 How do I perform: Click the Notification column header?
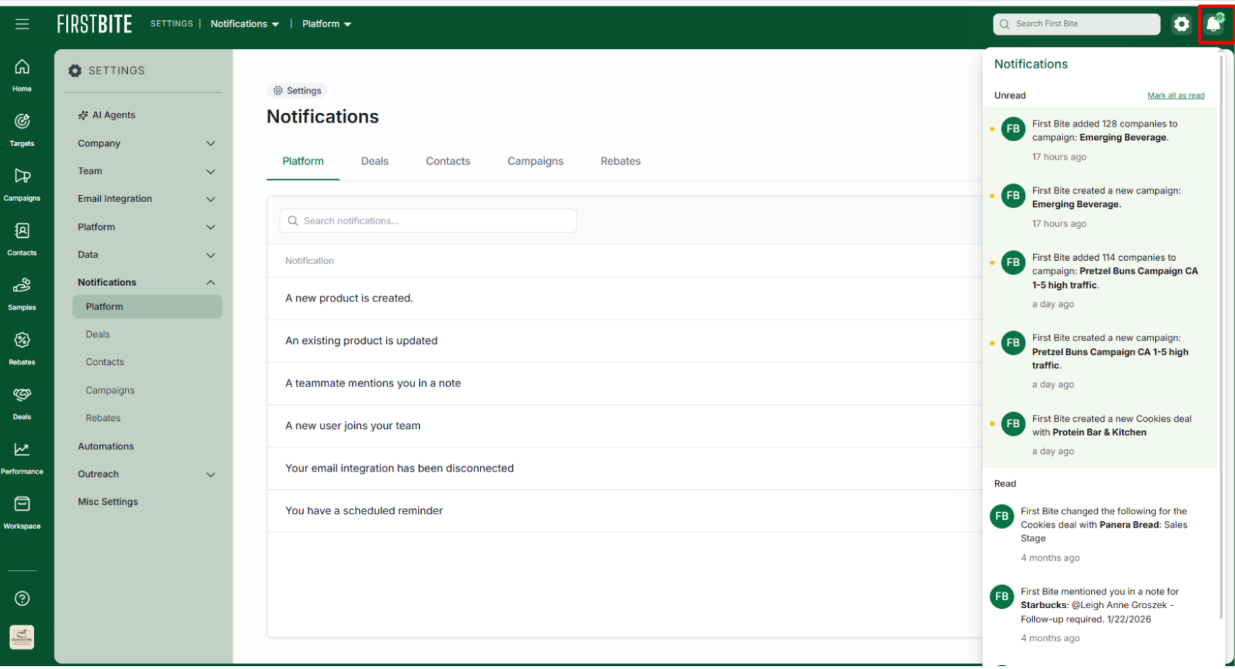coord(310,261)
